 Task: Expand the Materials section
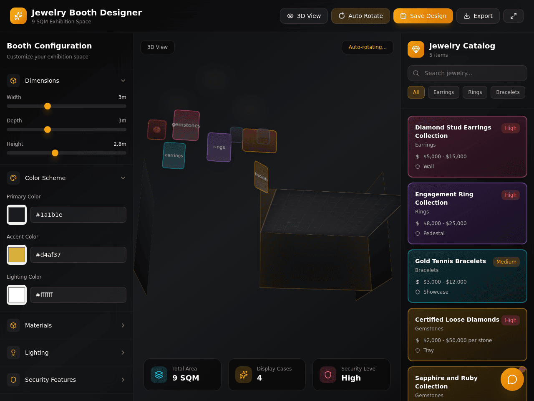point(67,325)
